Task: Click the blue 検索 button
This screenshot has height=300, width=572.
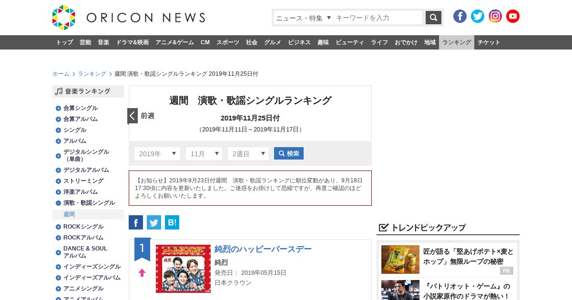Action: point(289,153)
